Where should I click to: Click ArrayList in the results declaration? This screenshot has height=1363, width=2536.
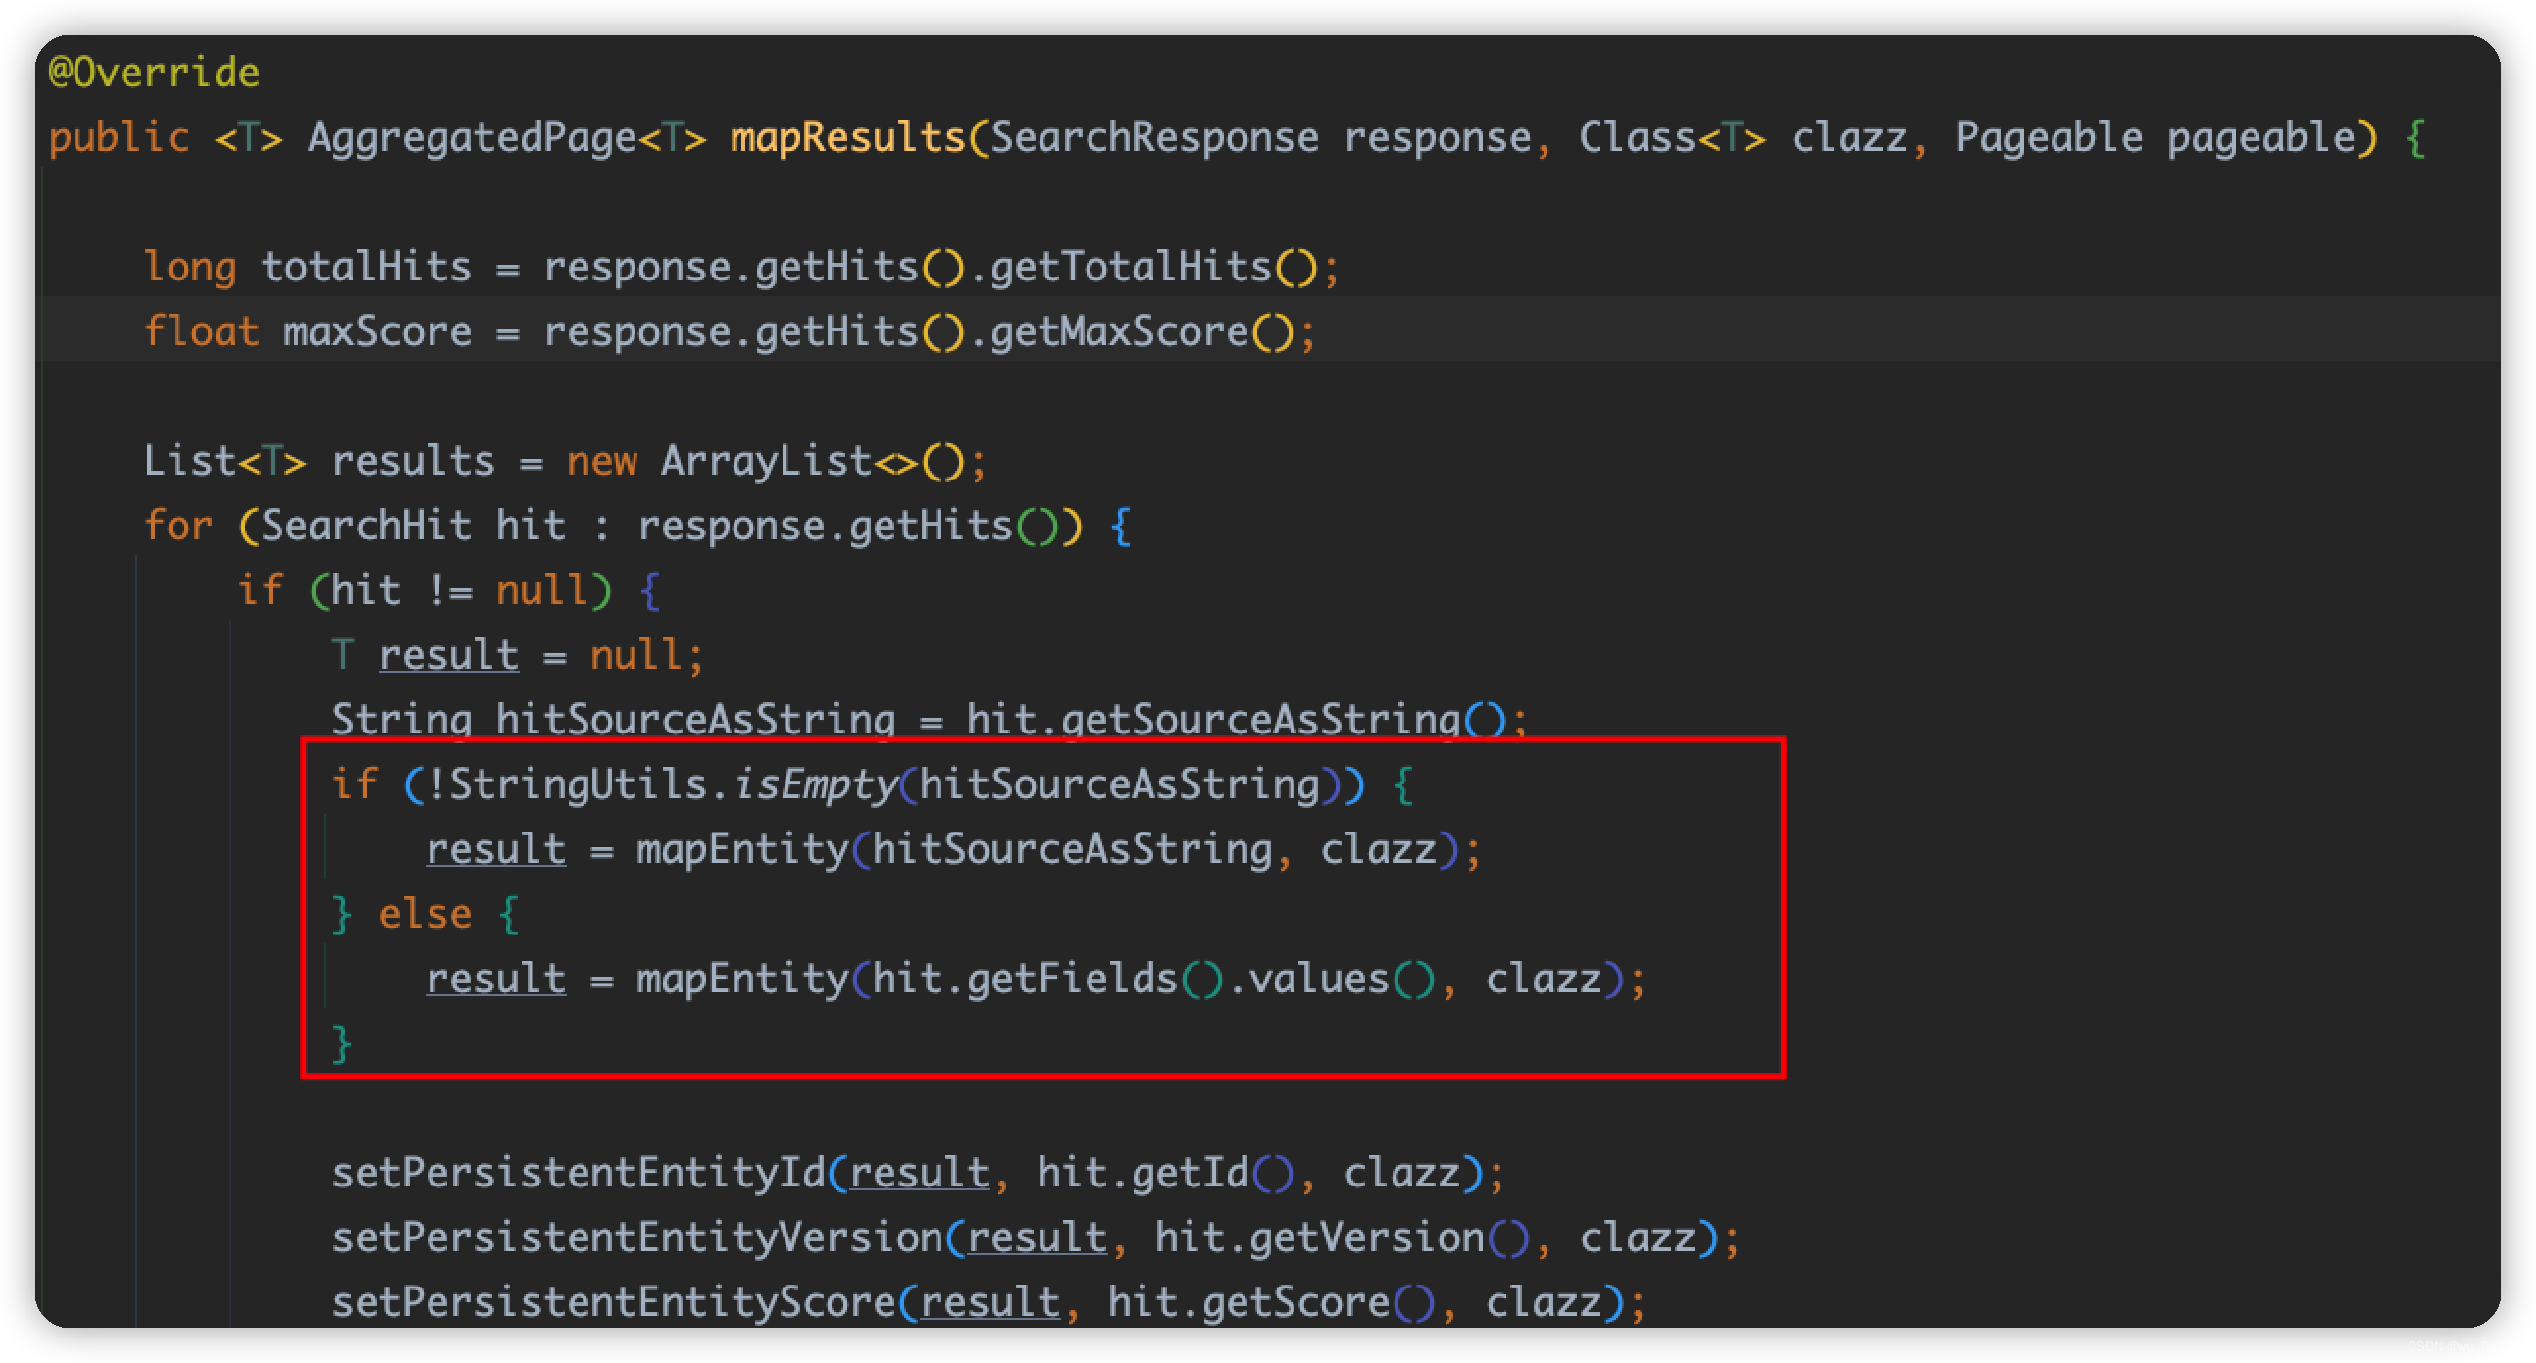(765, 461)
